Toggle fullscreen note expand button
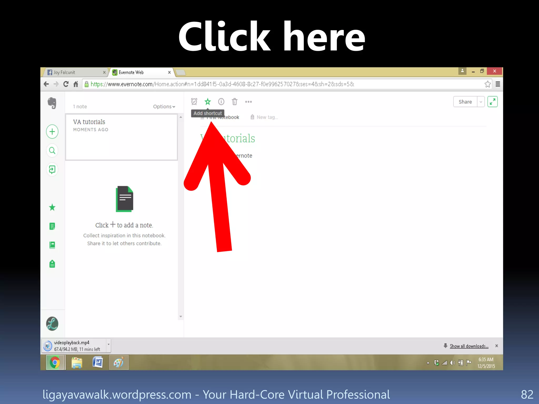The height and width of the screenshot is (404, 539). [x=492, y=102]
